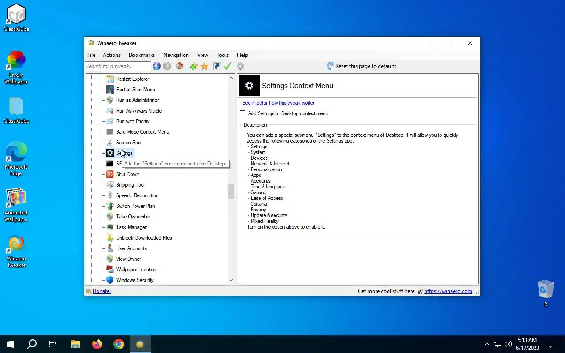This screenshot has height=353, width=565.
Task: Click the Snipping Tool icon
Action: pyautogui.click(x=110, y=185)
